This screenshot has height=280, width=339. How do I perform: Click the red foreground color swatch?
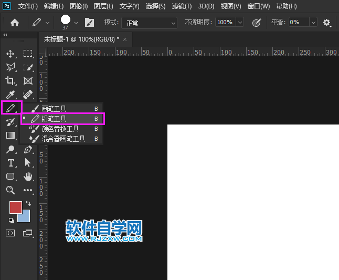pos(15,207)
